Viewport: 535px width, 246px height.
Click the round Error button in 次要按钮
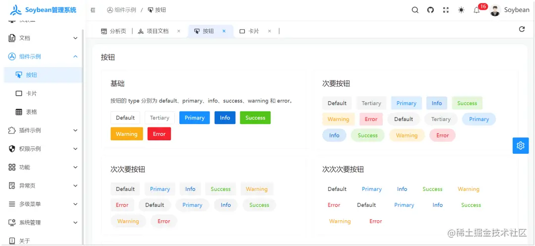point(442,135)
